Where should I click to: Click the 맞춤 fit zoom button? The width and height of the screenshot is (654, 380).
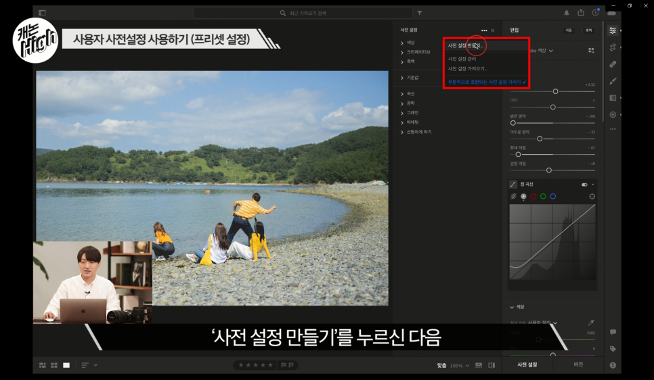(x=441, y=365)
